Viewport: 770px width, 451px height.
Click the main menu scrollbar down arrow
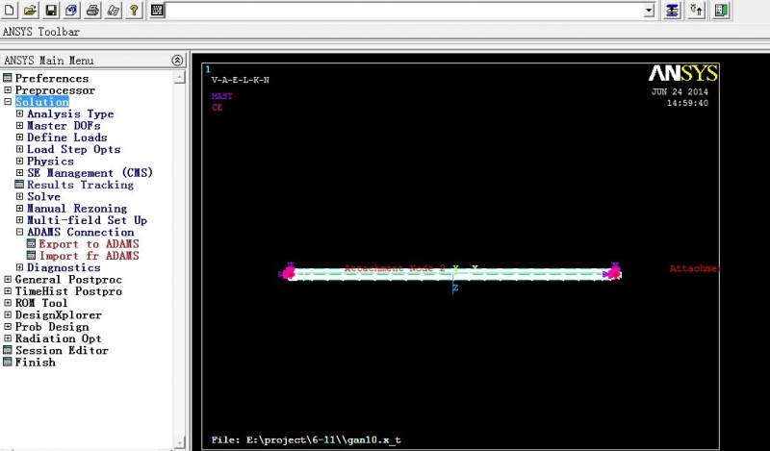tap(179, 440)
